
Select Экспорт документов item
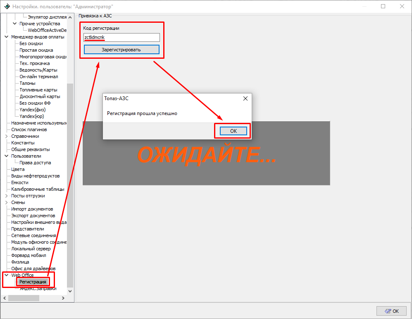[x=33, y=216]
